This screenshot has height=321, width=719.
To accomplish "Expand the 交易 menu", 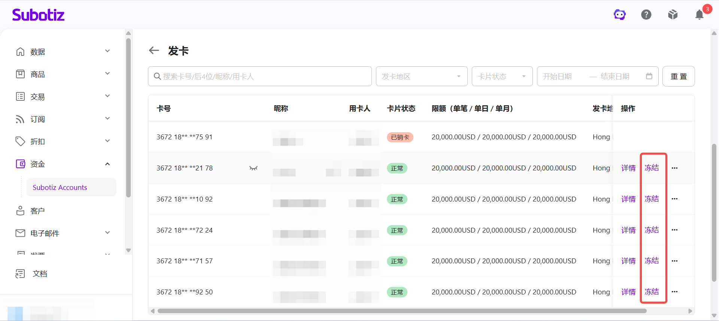I will (107, 96).
